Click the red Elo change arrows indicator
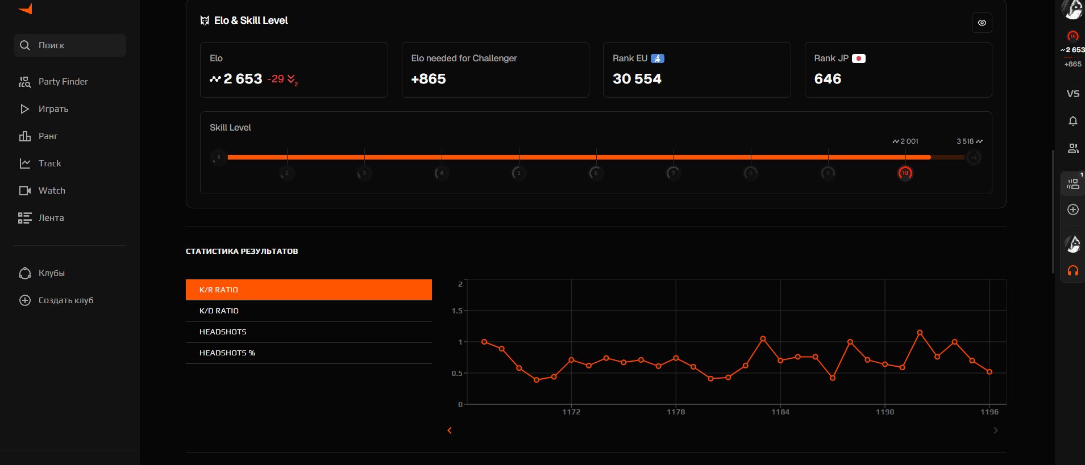This screenshot has height=465, width=1085. [x=292, y=79]
